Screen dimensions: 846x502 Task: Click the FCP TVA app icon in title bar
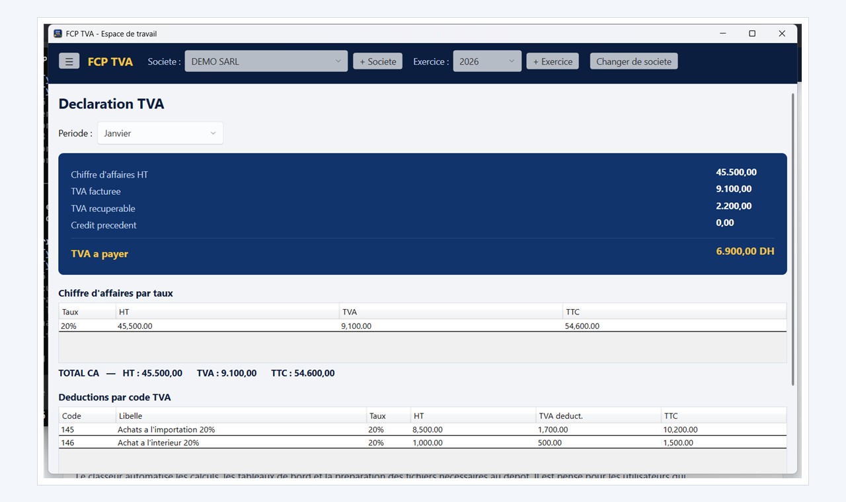[x=58, y=34]
